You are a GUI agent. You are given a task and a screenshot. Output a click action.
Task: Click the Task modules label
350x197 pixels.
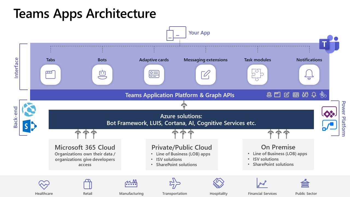(x=258, y=60)
